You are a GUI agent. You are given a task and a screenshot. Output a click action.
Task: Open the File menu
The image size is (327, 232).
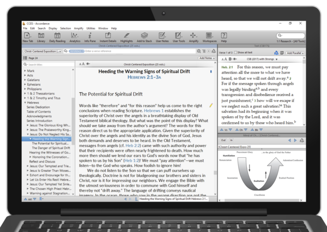coord(25,28)
